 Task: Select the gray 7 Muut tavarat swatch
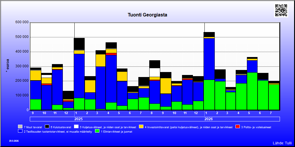[20, 126]
